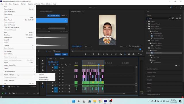184x104 pixels.
Task: Open the Lumetri Color panel
Action: (x=151, y=76)
